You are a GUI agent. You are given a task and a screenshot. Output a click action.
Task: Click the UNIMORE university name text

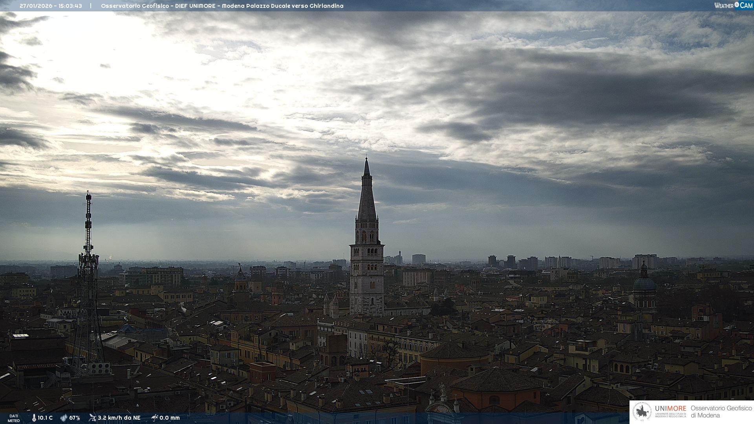670,409
